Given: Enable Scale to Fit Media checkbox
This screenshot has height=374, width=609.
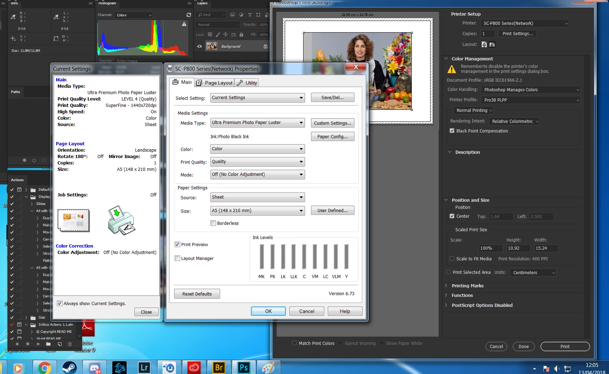Looking at the screenshot, I should point(452,259).
